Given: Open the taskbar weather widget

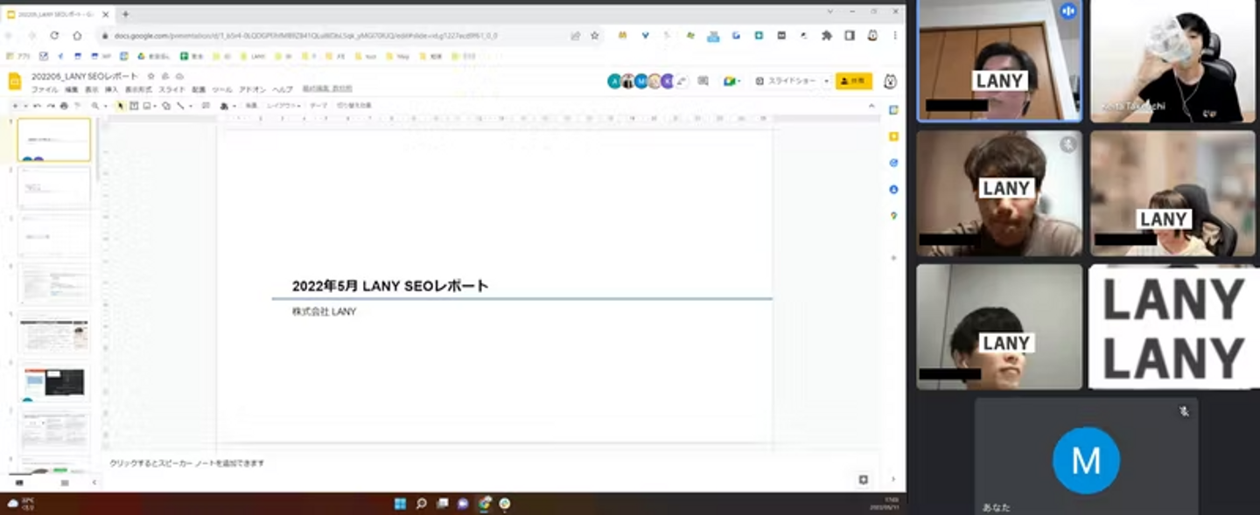Looking at the screenshot, I should click(21, 504).
